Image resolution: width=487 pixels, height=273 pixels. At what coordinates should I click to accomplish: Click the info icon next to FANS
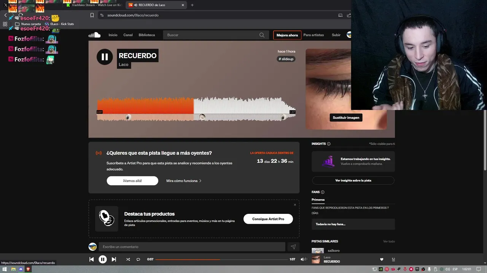pyautogui.click(x=323, y=192)
